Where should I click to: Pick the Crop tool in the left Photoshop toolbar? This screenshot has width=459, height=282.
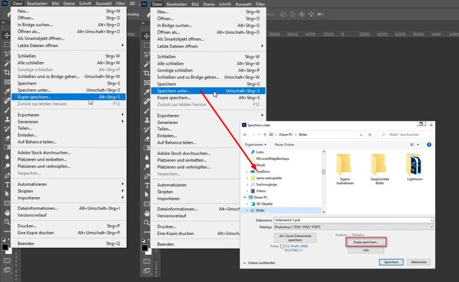pos(7,72)
